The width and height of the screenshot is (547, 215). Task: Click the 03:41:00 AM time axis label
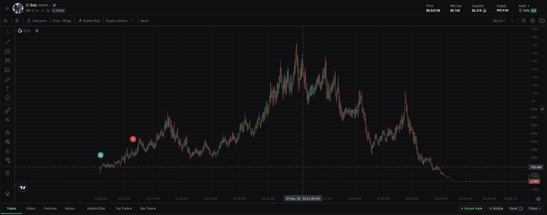[303, 199]
